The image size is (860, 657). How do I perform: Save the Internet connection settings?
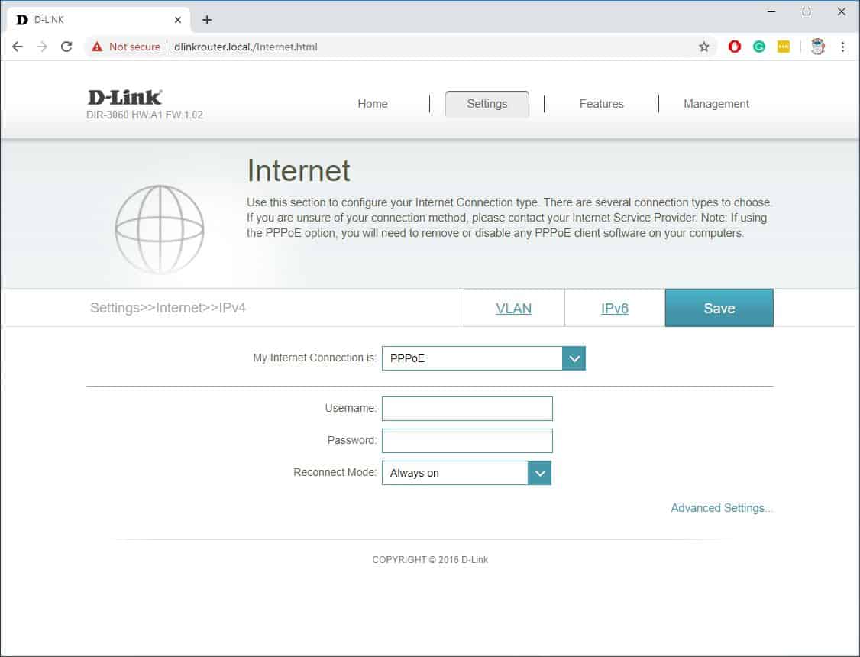click(719, 308)
